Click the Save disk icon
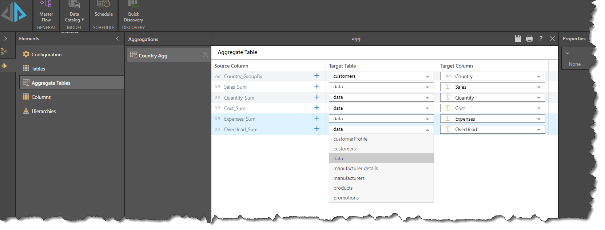 [518, 39]
